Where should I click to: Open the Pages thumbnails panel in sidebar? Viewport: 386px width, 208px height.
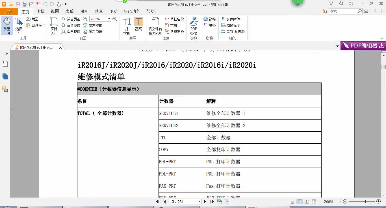tap(5, 77)
